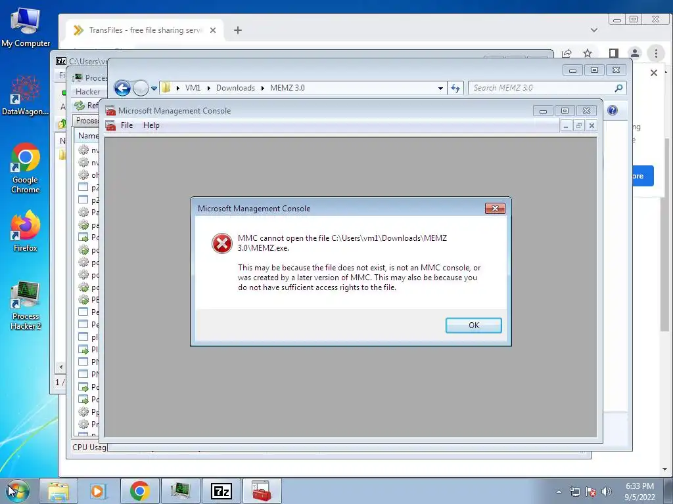Screen dimensions: 673x504
Task: Open the Windows Start menu
Action: (18, 491)
